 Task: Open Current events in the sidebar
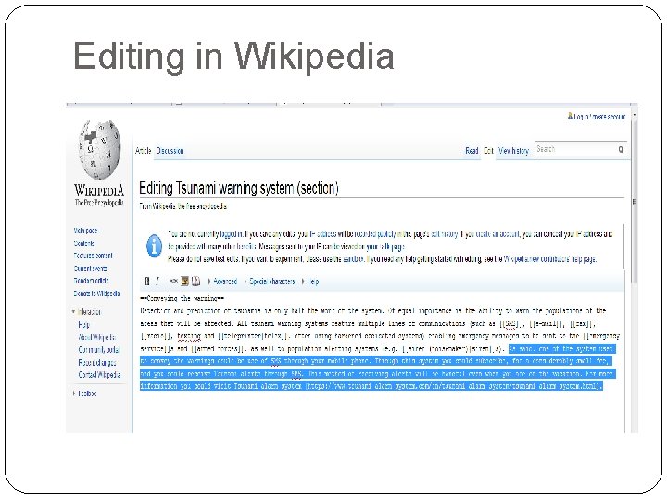(x=90, y=269)
